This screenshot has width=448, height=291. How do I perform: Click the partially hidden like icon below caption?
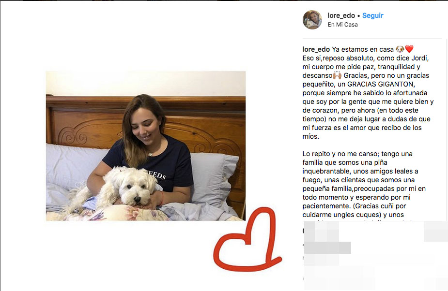(x=305, y=231)
